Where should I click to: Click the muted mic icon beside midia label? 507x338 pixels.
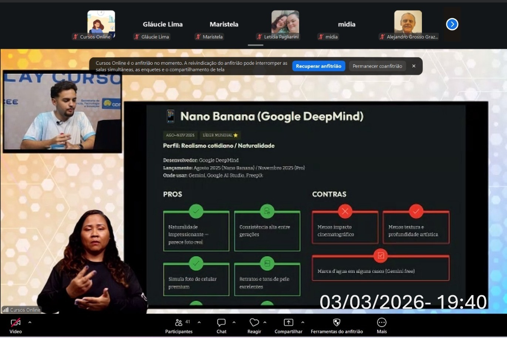pyautogui.click(x=321, y=37)
